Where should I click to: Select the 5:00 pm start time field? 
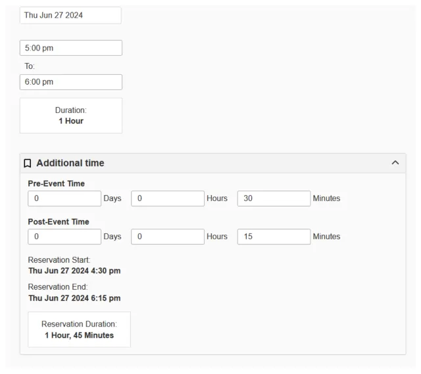click(70, 48)
